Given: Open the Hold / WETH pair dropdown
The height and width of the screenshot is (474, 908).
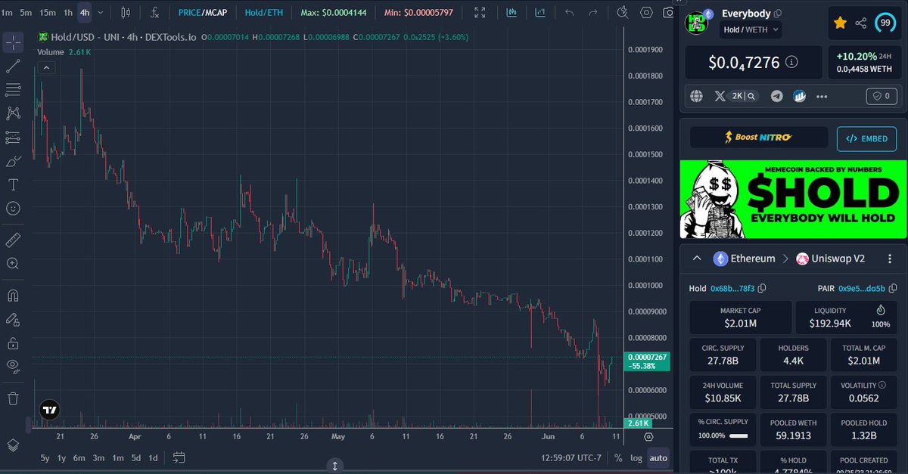Looking at the screenshot, I should (751, 29).
